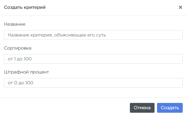187x117 pixels.
Task: Click the Штрафной процент label
Action: pos(26,72)
